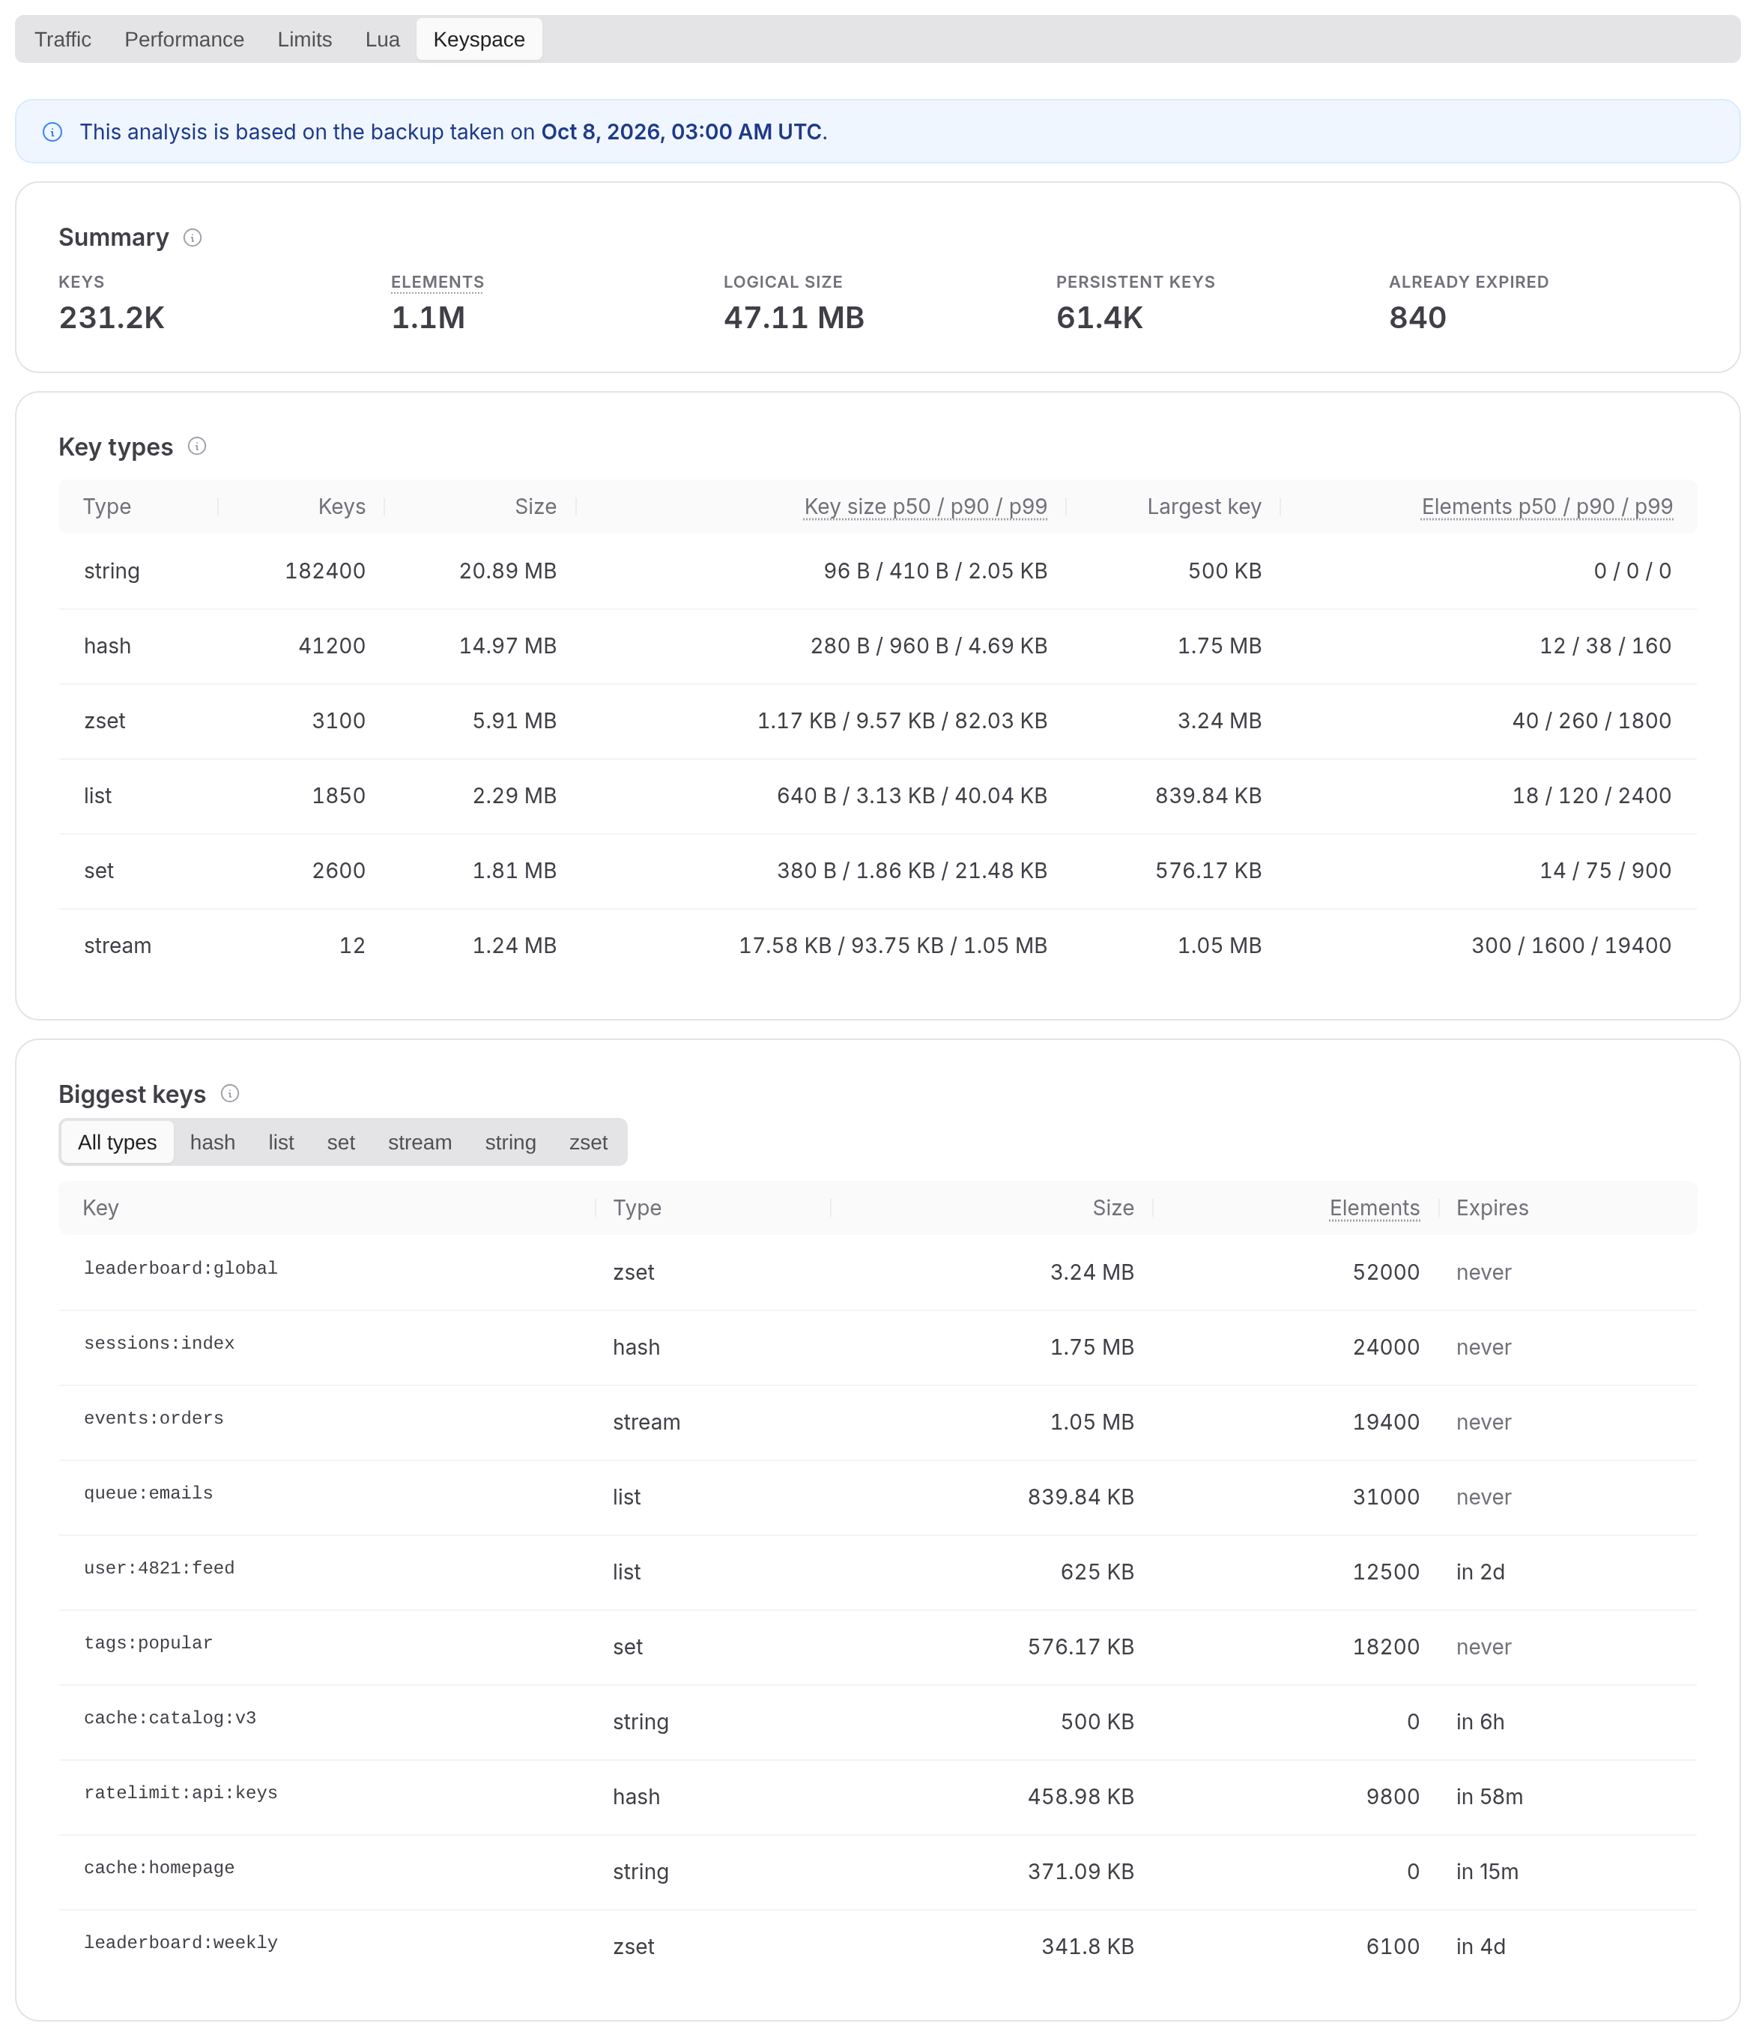
Task: Filter biggest keys by stream
Action: coord(420,1142)
